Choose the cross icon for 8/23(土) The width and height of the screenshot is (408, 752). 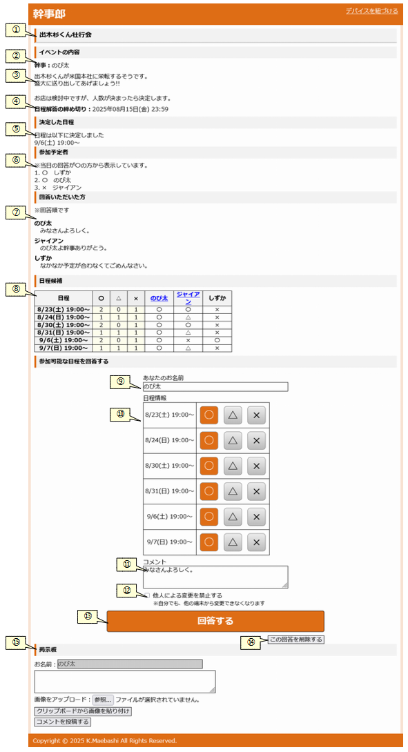coord(256,415)
